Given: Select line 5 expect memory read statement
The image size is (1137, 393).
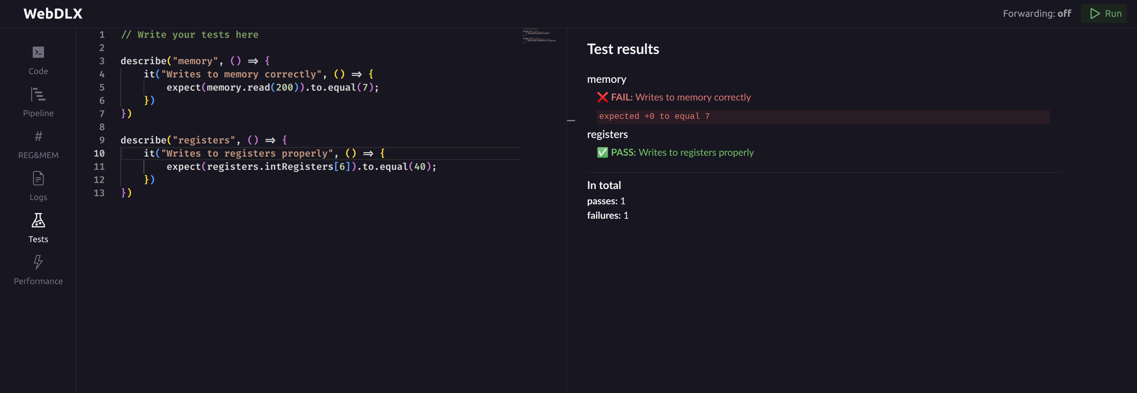Looking at the screenshot, I should pyautogui.click(x=273, y=87).
